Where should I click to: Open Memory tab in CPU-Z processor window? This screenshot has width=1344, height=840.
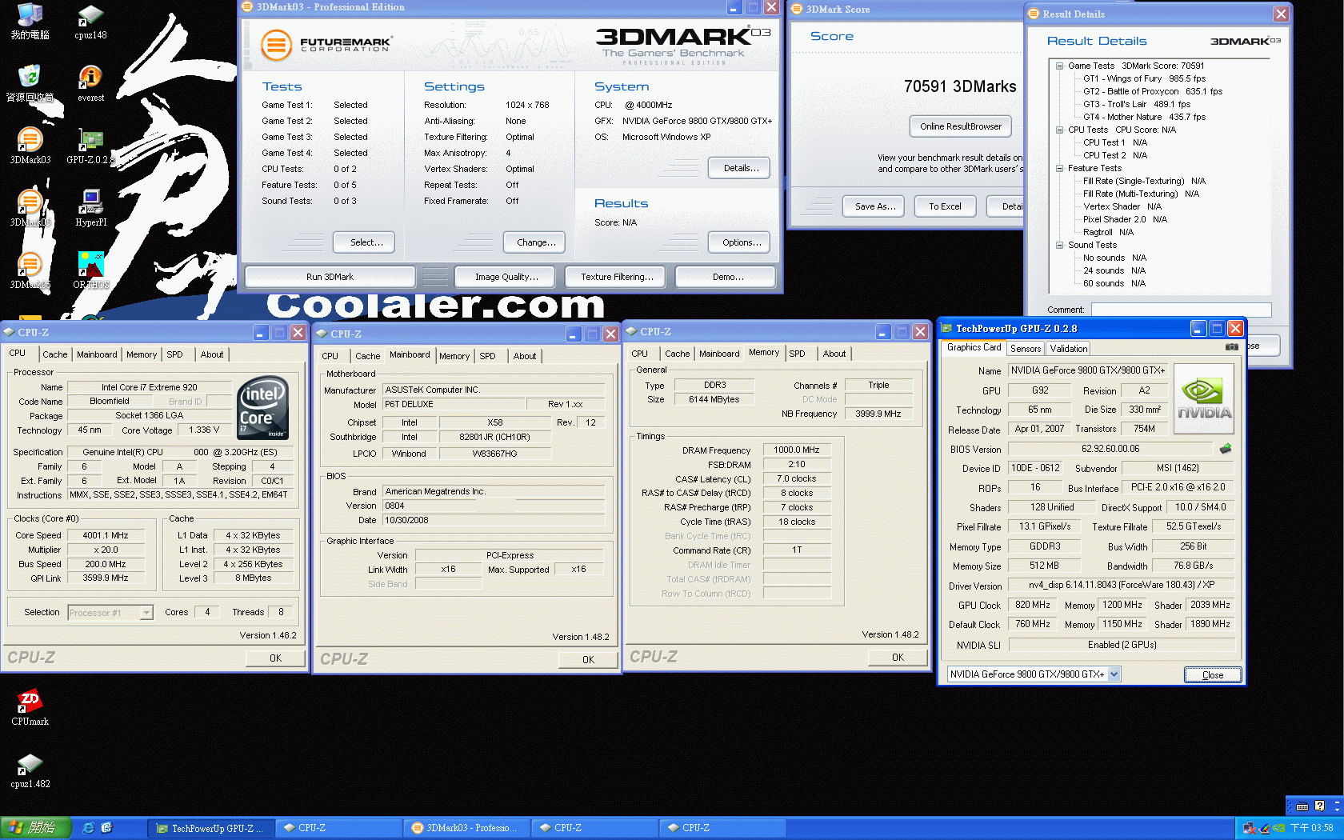[x=142, y=354]
